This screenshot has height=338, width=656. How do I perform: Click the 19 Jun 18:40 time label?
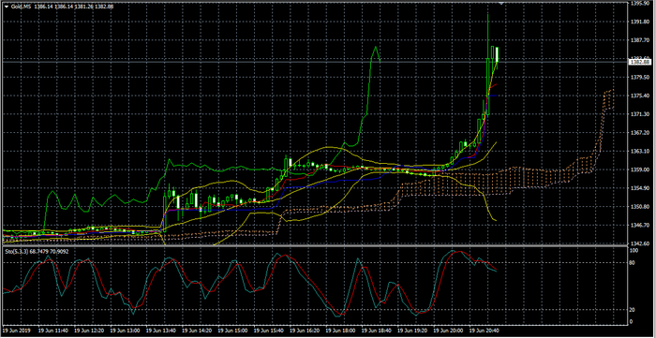click(x=376, y=331)
